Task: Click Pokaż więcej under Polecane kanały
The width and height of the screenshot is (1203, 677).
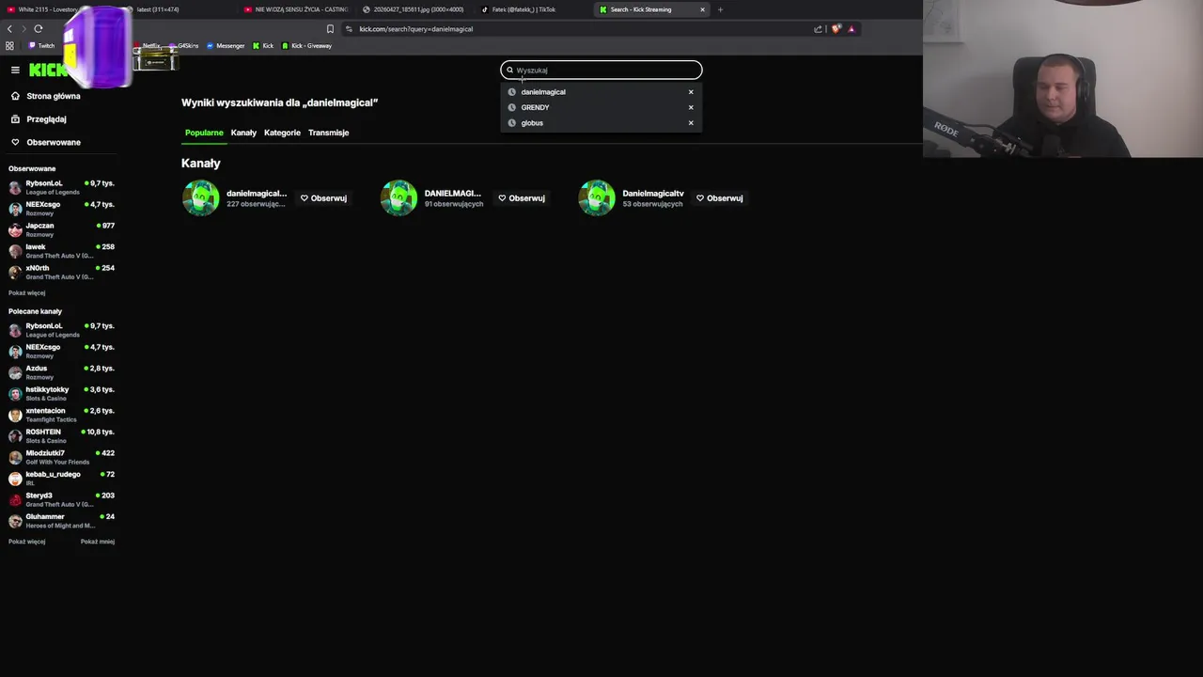Action: 26,542
